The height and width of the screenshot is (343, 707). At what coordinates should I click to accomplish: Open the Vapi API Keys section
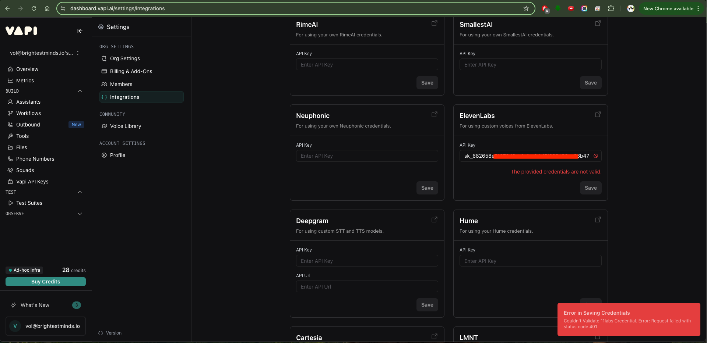32,182
